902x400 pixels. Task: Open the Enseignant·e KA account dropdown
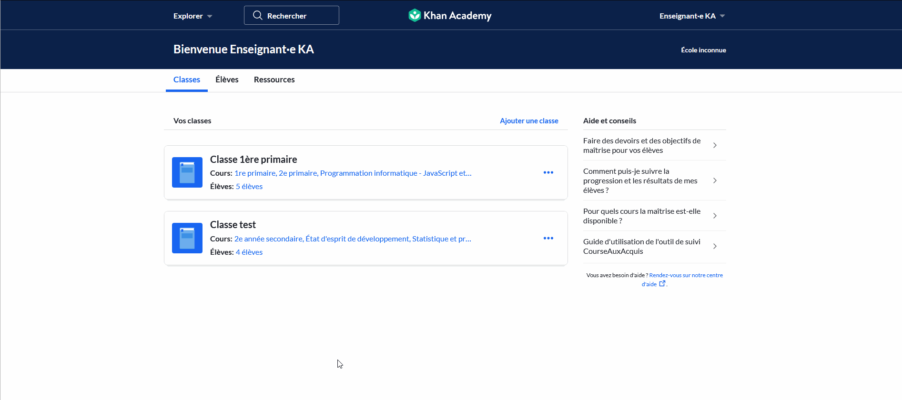(x=692, y=16)
